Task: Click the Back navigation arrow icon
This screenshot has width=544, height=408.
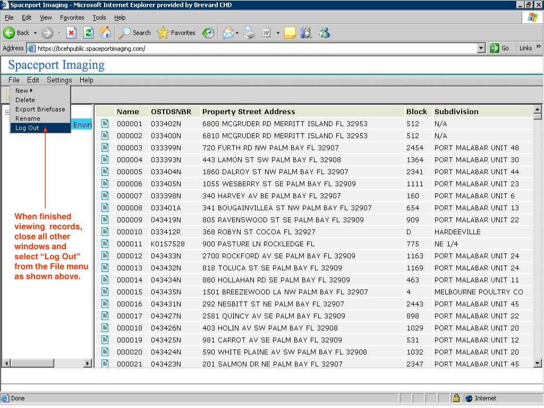Action: (9, 33)
